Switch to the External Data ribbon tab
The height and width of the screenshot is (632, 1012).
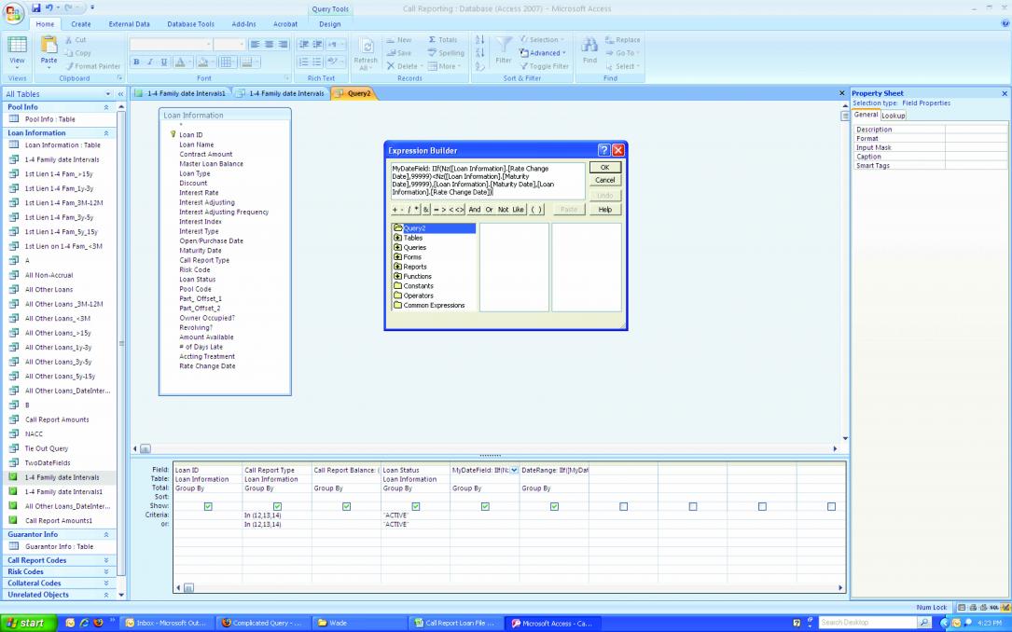point(129,24)
